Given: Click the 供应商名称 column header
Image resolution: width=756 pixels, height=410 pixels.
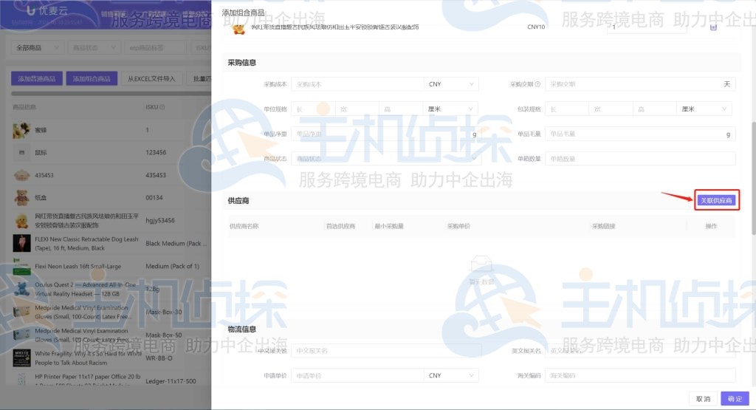Looking at the screenshot, I should click(x=244, y=226).
